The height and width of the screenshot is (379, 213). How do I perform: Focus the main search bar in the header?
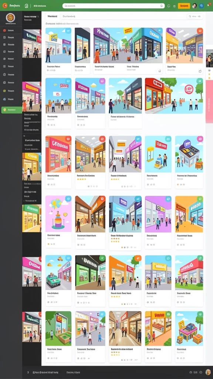114,6
